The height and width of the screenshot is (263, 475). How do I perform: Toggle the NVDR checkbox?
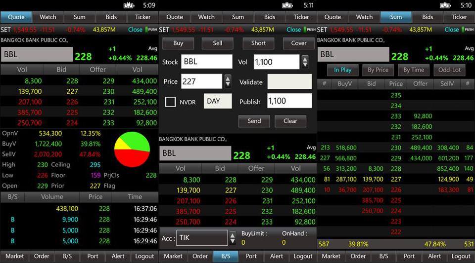click(170, 102)
